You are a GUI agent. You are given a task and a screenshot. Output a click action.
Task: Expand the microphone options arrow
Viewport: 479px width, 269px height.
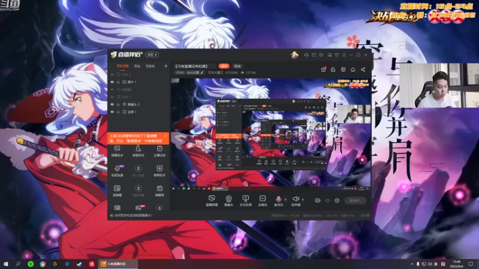point(286,200)
